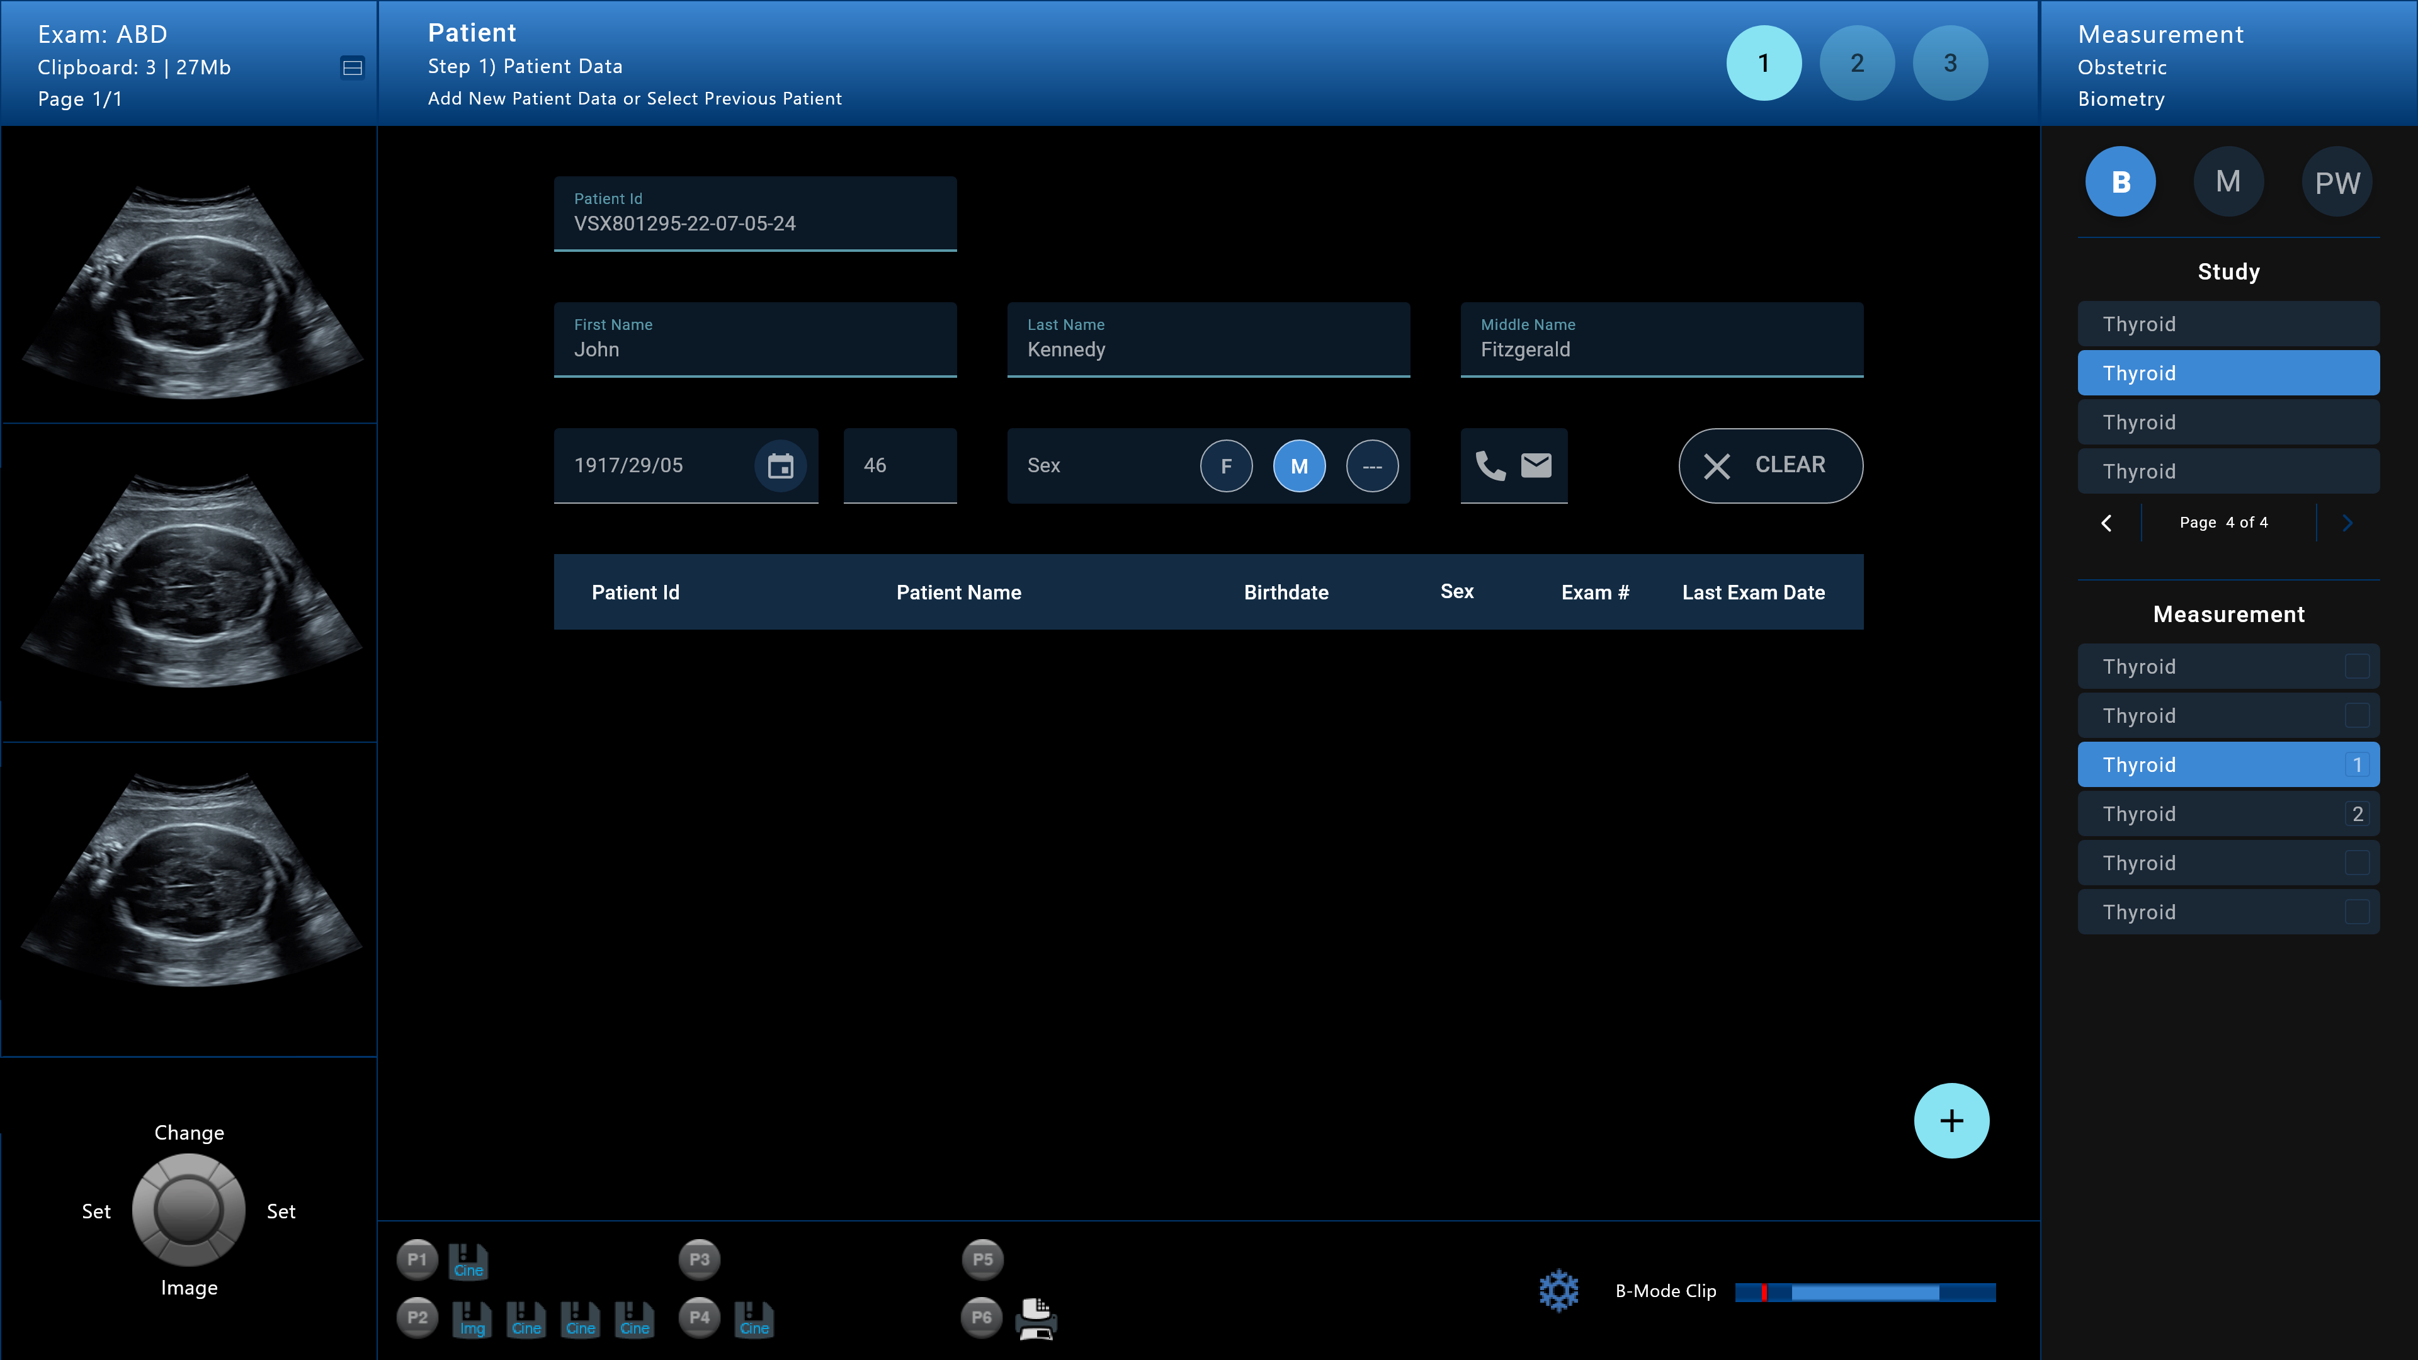Select the highlighted Thyroid study
This screenshot has width=2418, height=1360.
click(2228, 373)
